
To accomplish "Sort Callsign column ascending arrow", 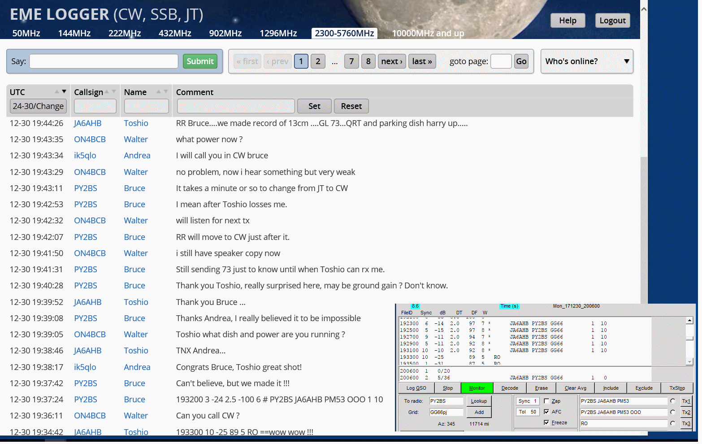I will [x=107, y=92].
